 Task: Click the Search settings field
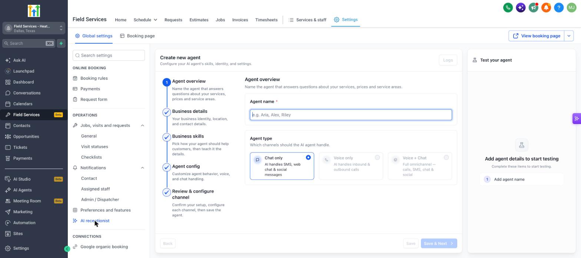pos(109,56)
